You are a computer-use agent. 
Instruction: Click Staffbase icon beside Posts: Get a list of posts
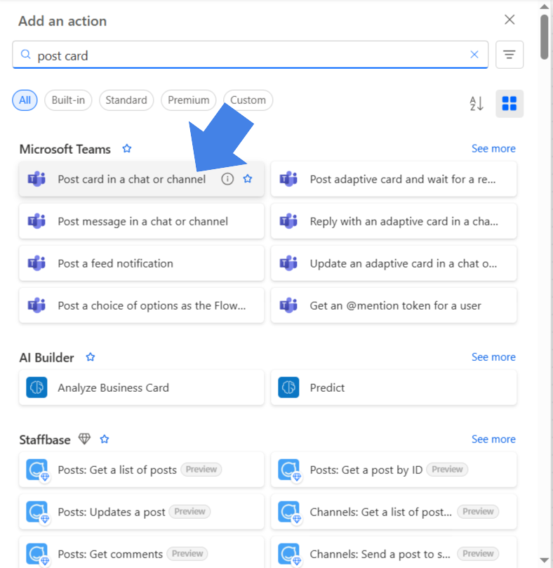tap(37, 470)
